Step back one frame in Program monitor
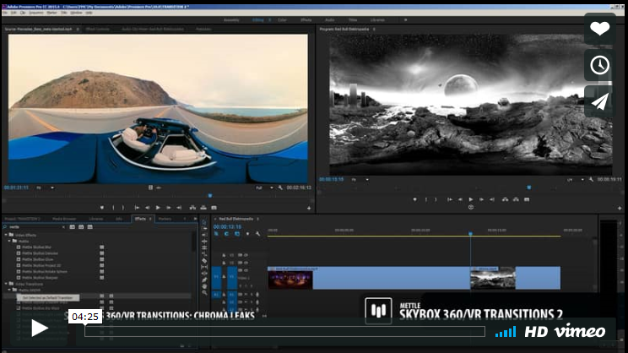Image resolution: width=628 pixels, height=353 pixels. coord(460,199)
